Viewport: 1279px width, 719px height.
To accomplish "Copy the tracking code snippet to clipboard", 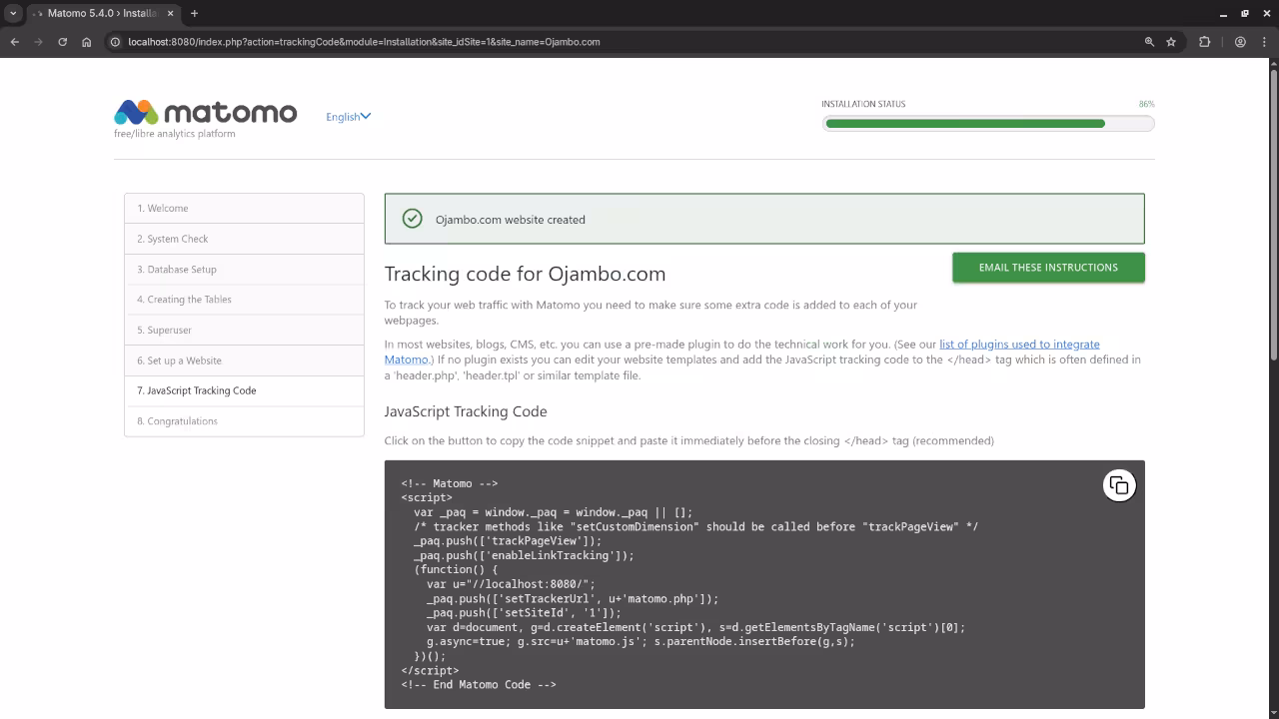I will tap(1119, 485).
